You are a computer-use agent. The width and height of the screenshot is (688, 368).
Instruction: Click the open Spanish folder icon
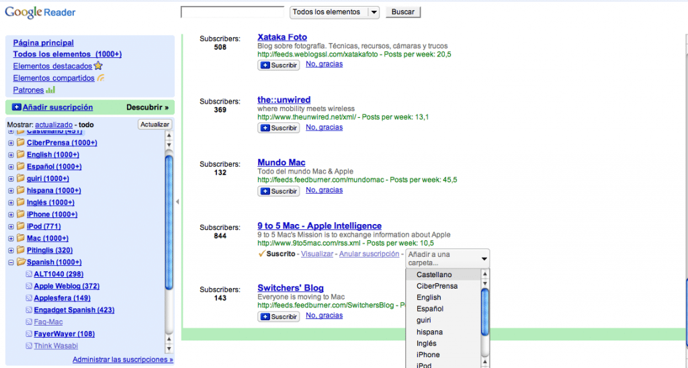[x=21, y=262]
